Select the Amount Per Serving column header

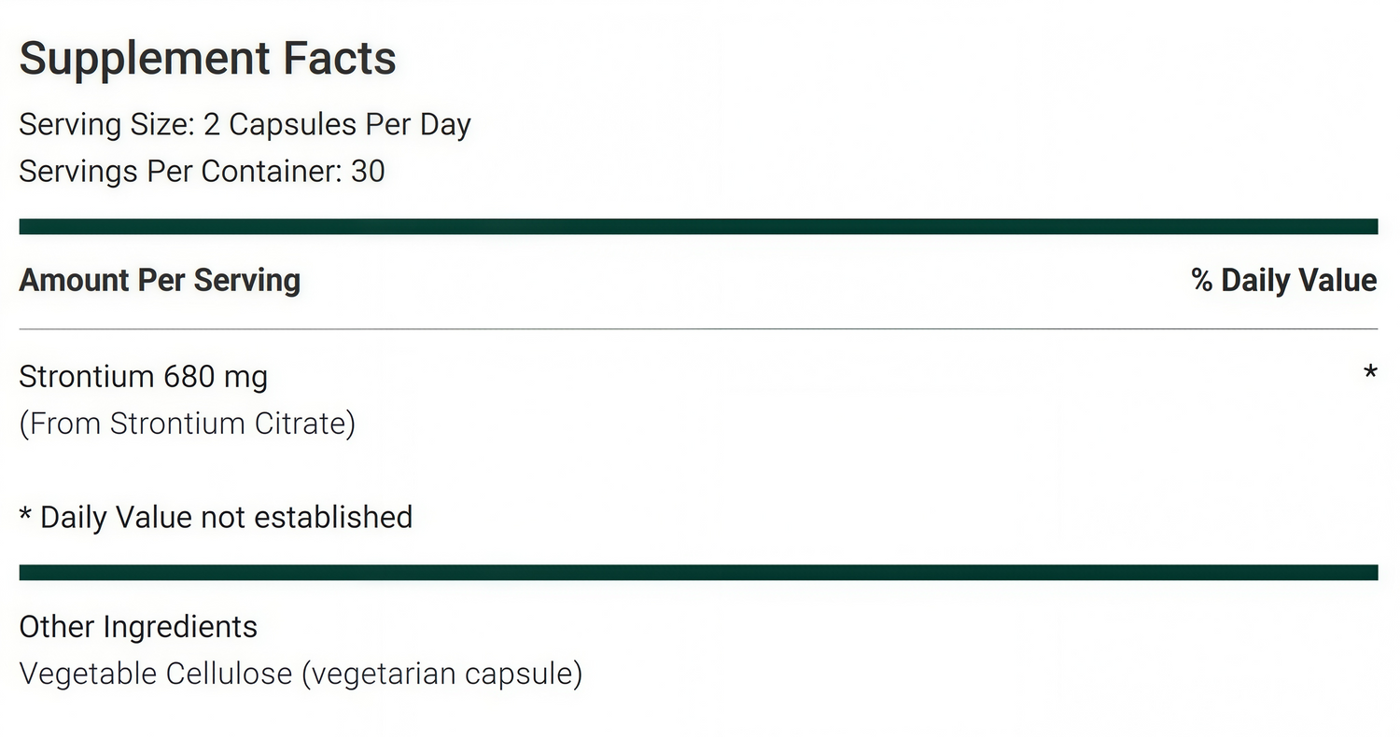coord(160,281)
